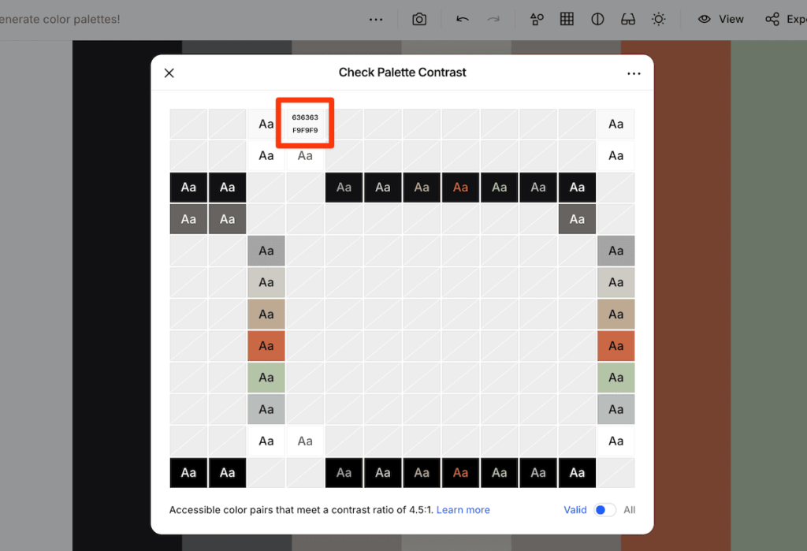Select orange Aa swatch in the last column
This screenshot has height=551, width=807.
pos(616,346)
